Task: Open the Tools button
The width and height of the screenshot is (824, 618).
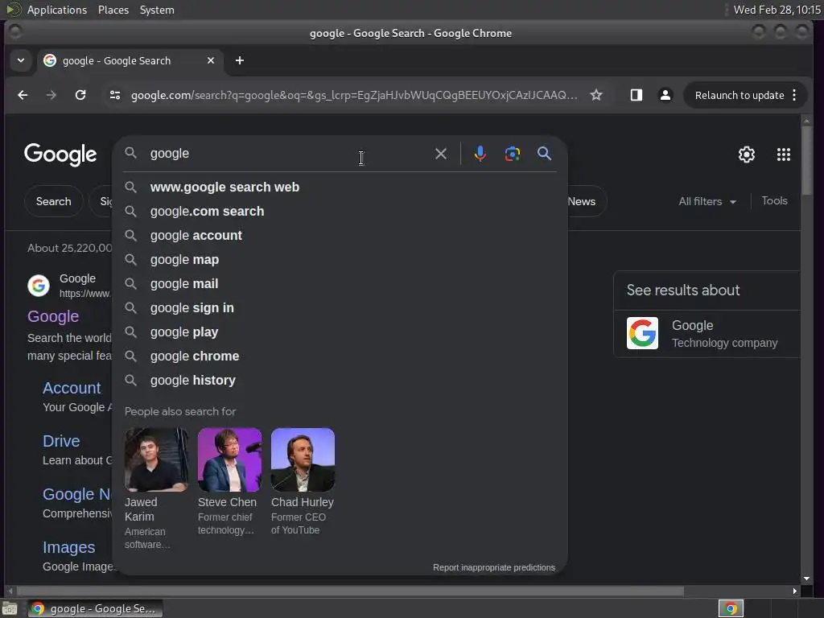Action: point(775,200)
